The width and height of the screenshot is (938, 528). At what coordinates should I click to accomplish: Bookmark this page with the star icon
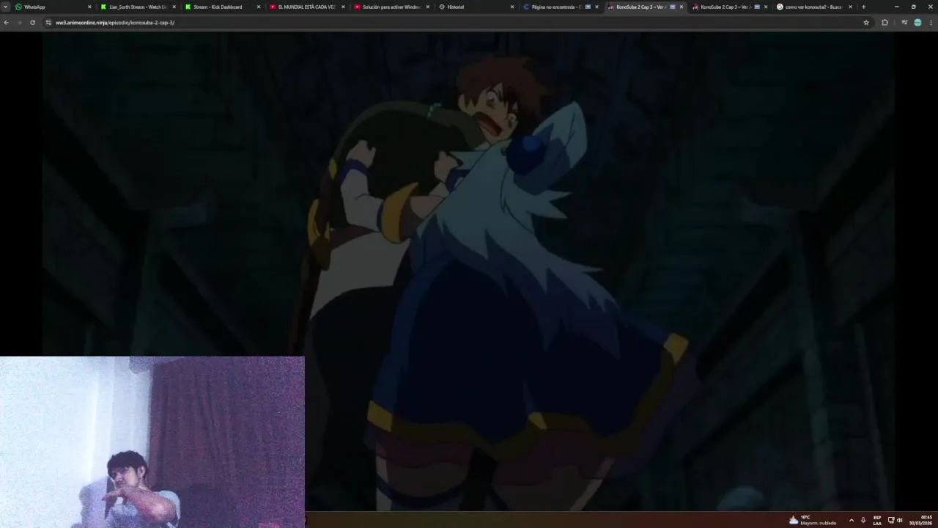click(866, 23)
